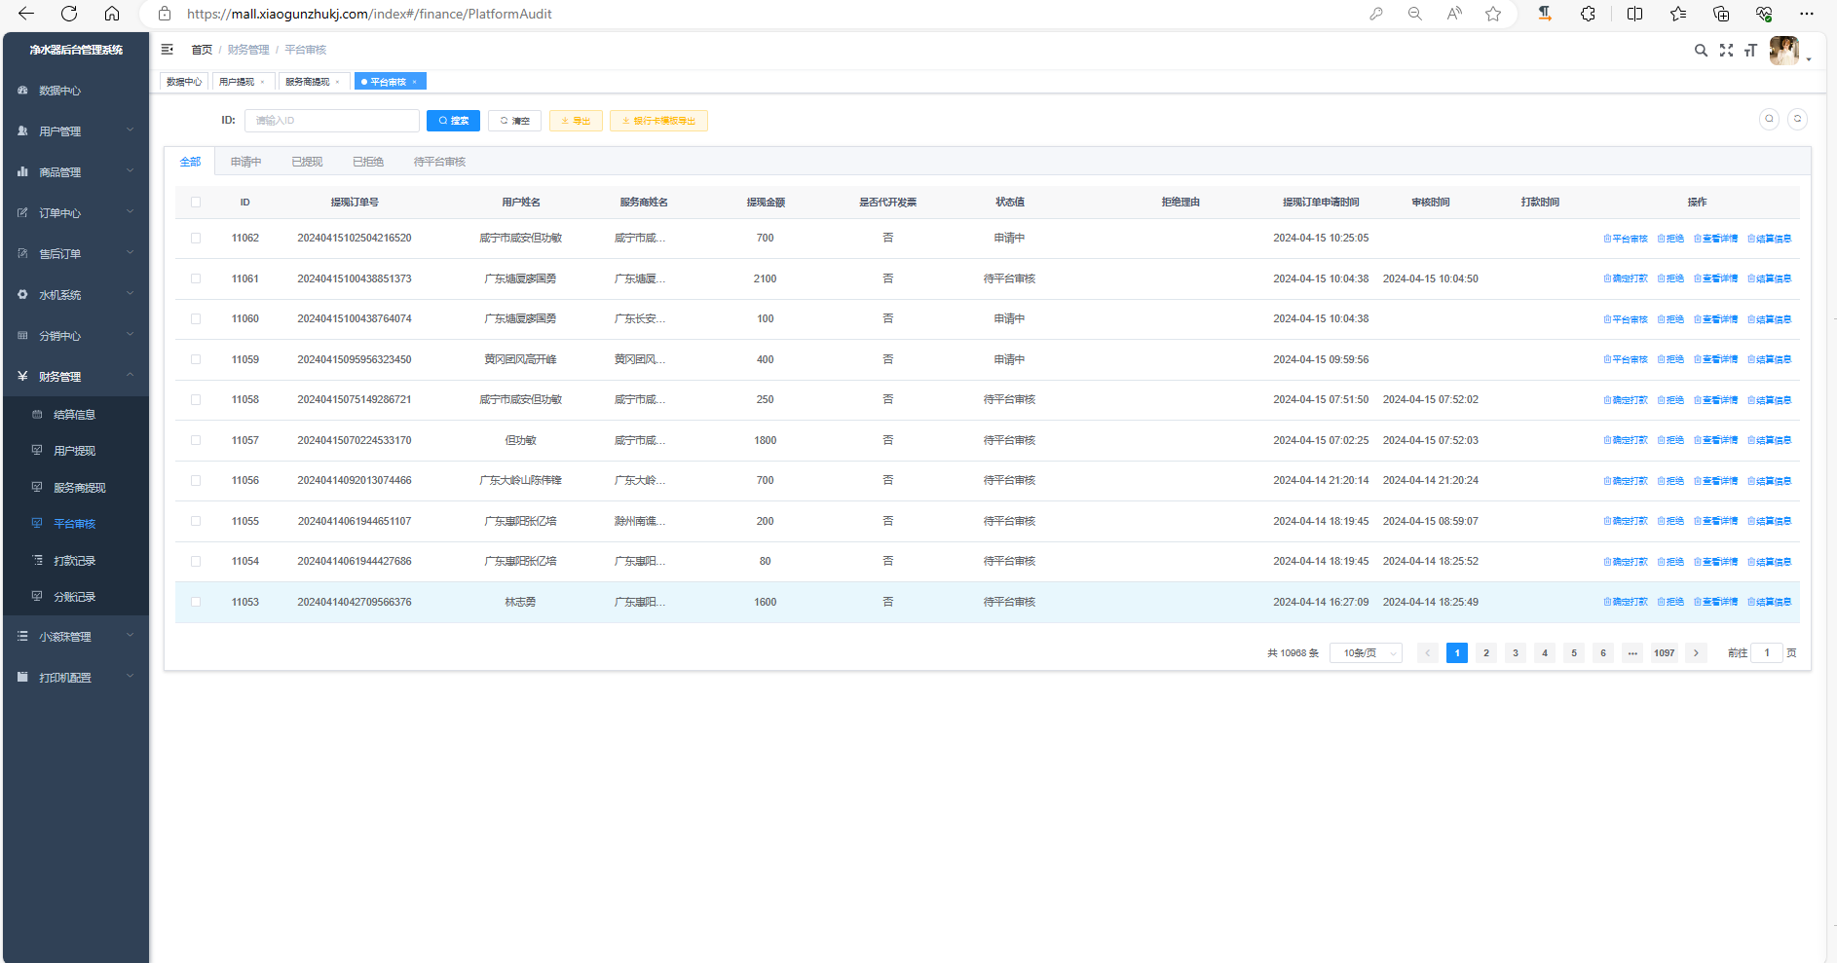
Task: Select the 已拒绝 filter tab
Action: tap(368, 162)
